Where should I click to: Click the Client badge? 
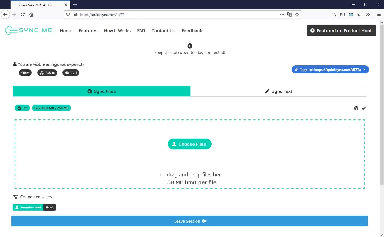pyautogui.click(x=25, y=73)
